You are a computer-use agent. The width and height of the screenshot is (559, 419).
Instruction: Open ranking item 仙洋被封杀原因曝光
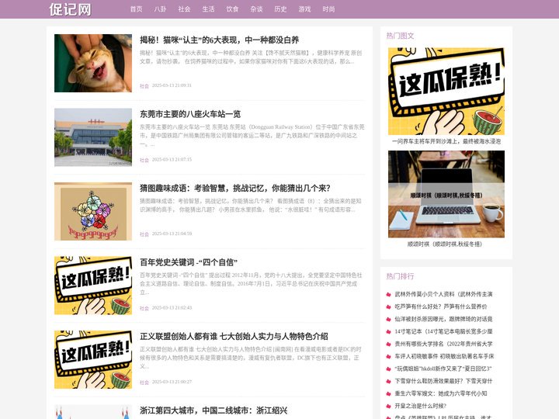coord(443,319)
